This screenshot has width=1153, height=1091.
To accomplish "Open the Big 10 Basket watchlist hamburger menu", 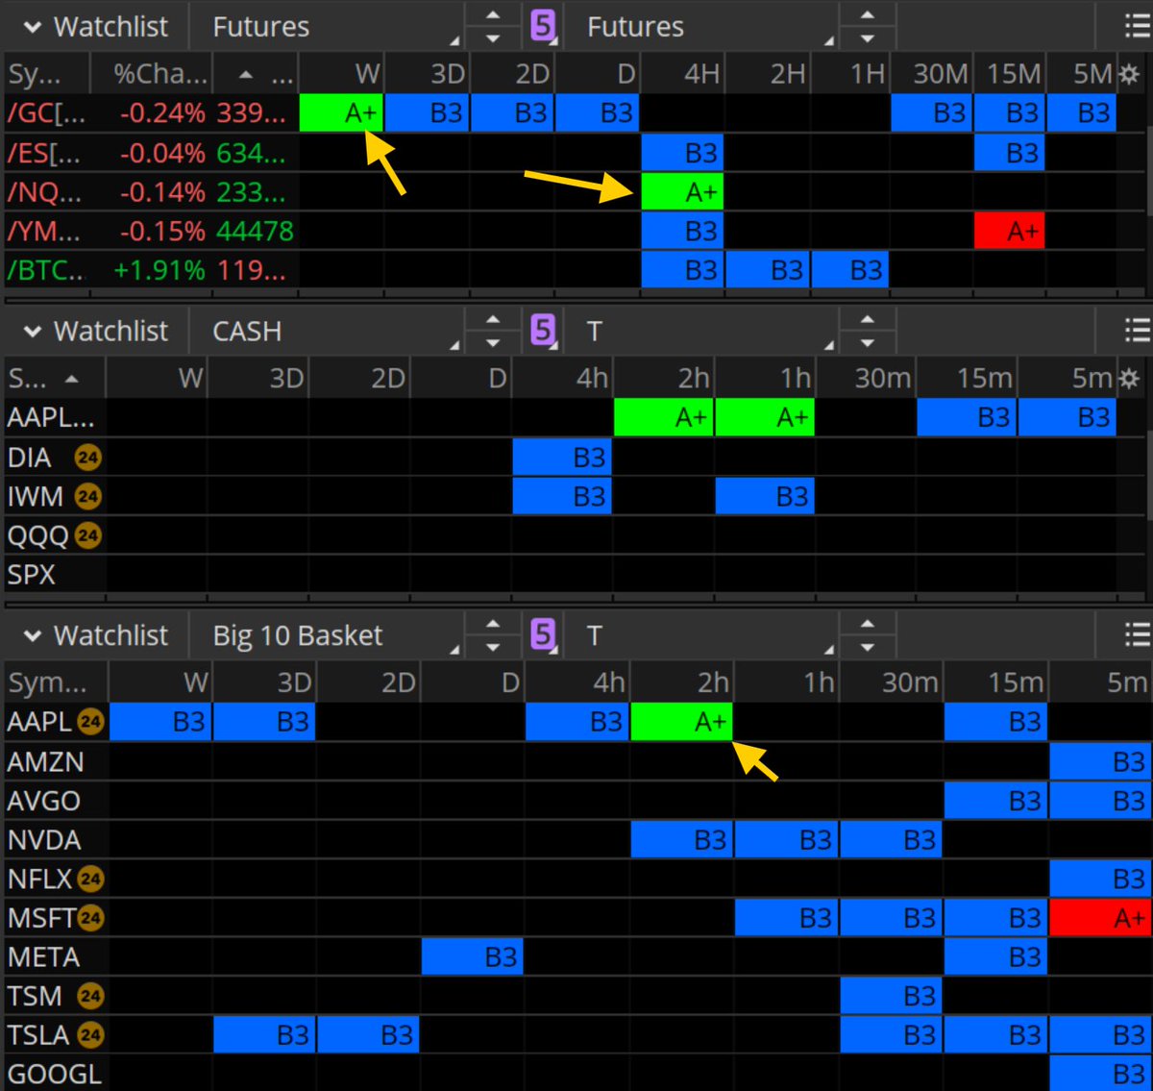I will point(1137,634).
